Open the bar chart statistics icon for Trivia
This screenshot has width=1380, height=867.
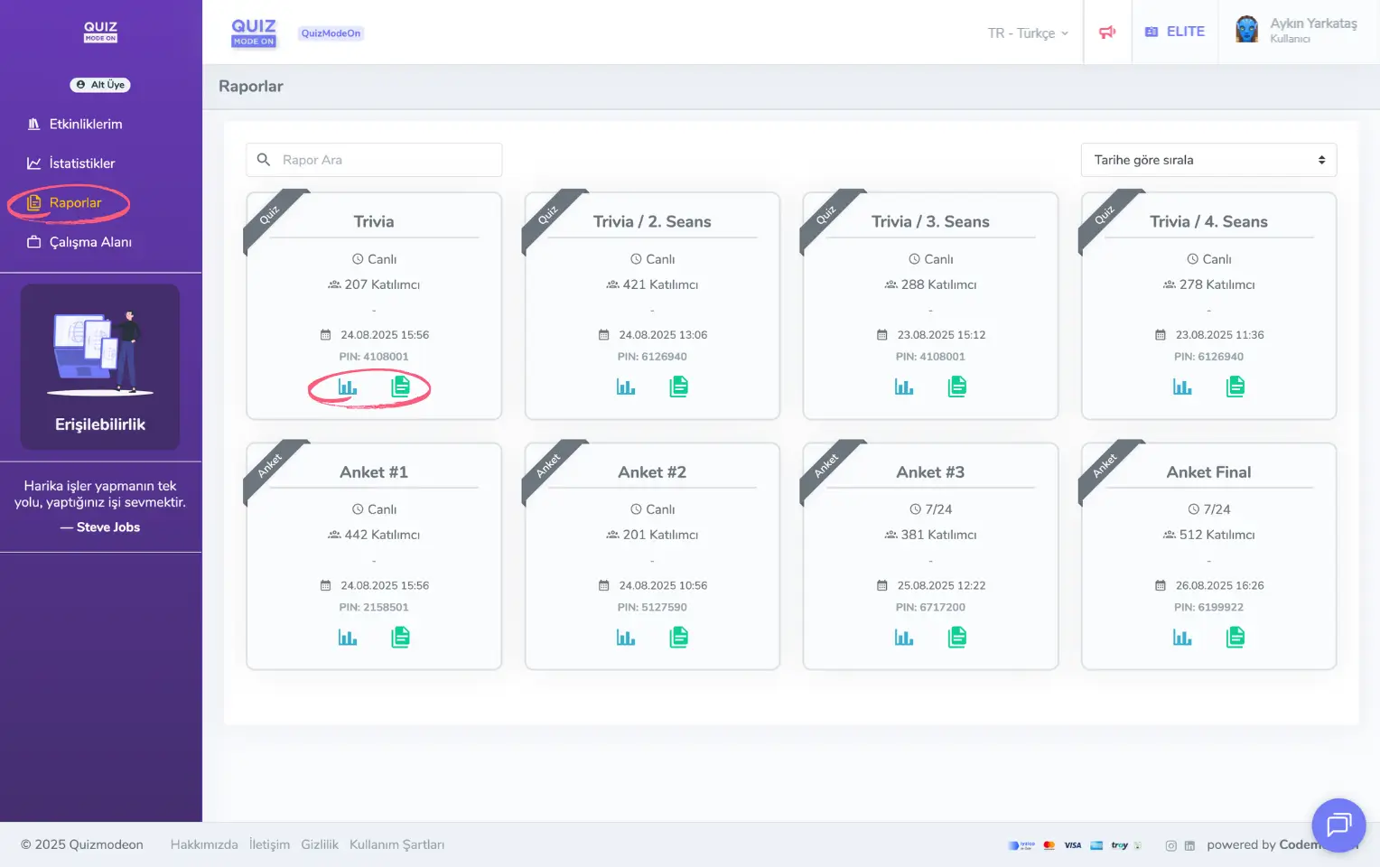348,387
